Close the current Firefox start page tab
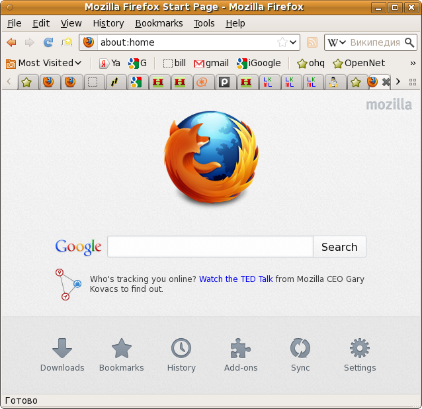 [x=386, y=82]
